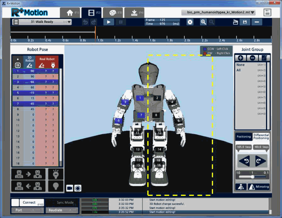Zoom in the timeline
The width and height of the screenshot is (282, 218).
pos(203,22)
